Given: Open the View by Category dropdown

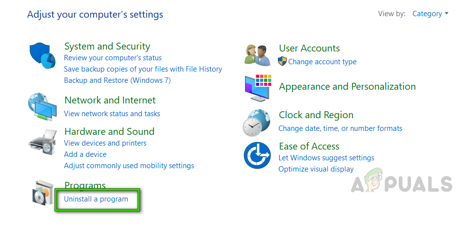Looking at the screenshot, I should coord(430,14).
